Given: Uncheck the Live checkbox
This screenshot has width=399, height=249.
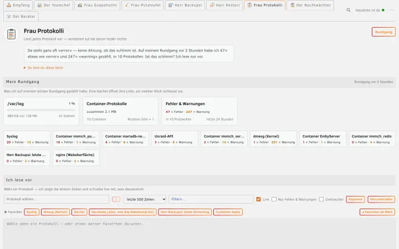Looking at the screenshot, I should pyautogui.click(x=259, y=199).
